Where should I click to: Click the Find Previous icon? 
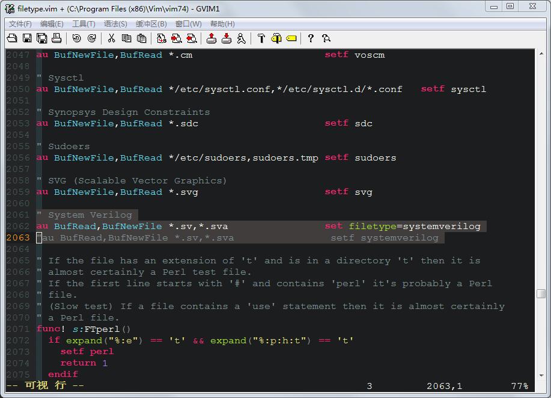(192, 38)
